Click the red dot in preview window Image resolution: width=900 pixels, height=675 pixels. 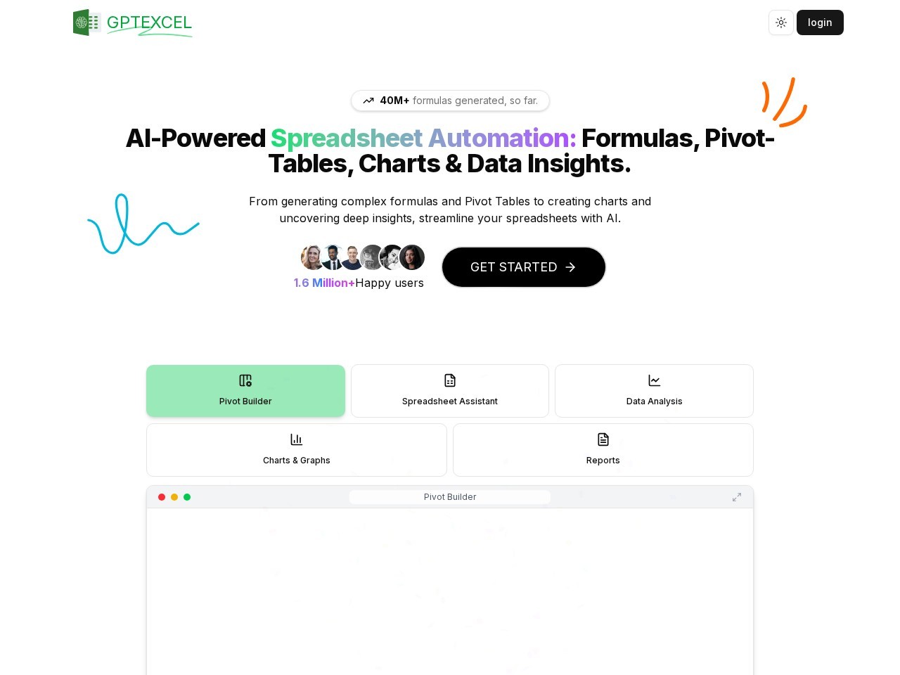pos(162,497)
